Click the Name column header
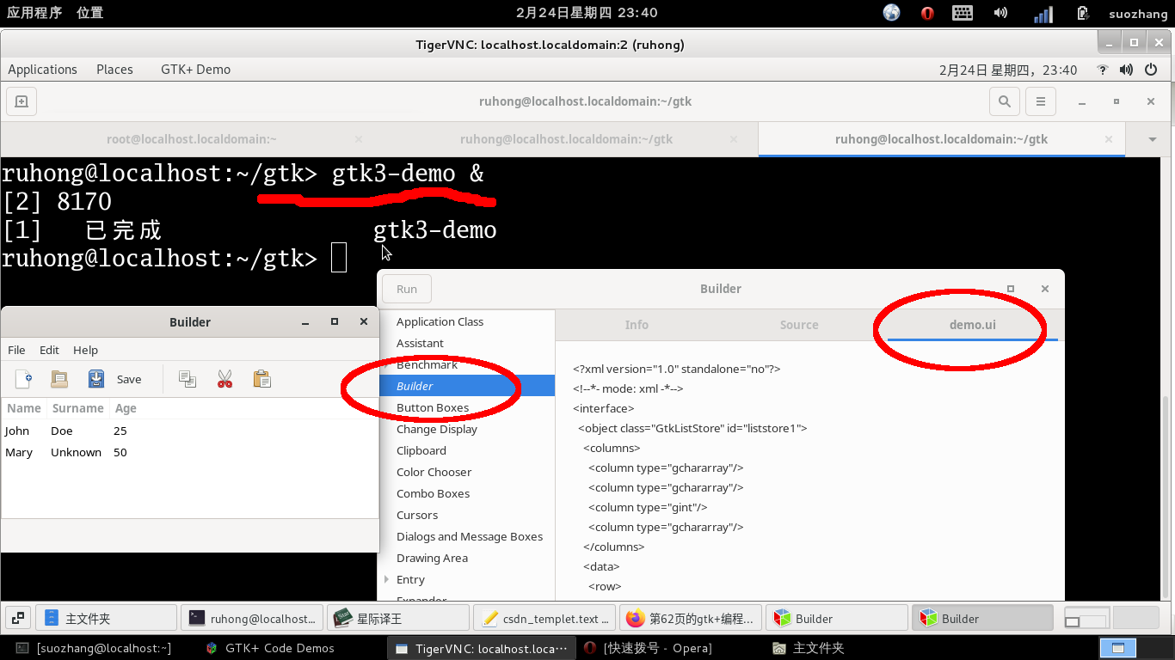Image resolution: width=1175 pixels, height=660 pixels. coord(24,408)
